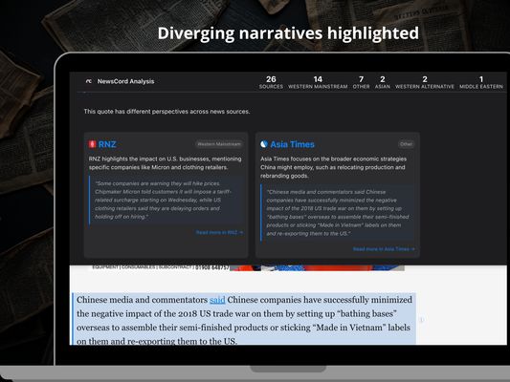Click the banner image above the article

click(x=247, y=267)
